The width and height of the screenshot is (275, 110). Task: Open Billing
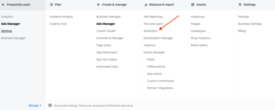[242, 31]
